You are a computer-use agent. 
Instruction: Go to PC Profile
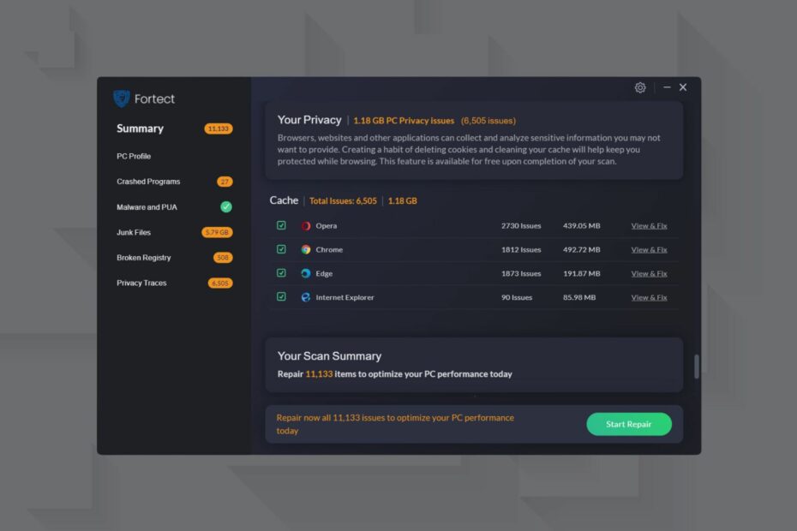(x=134, y=156)
